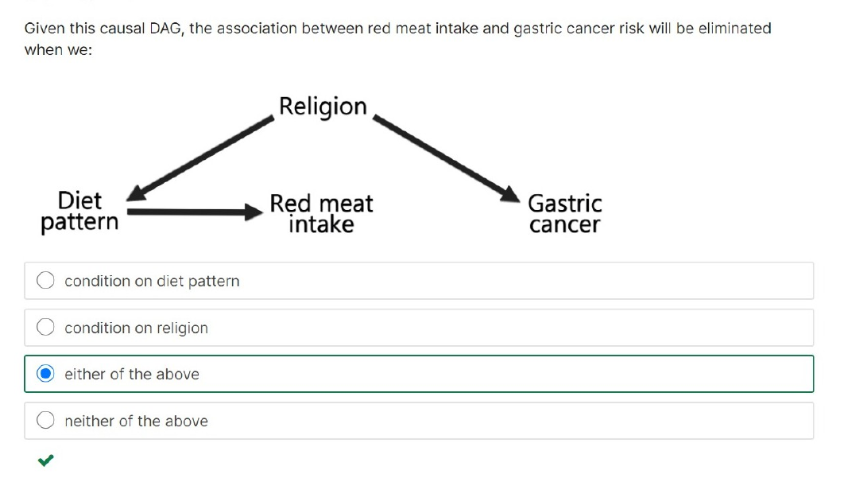844x482 pixels.
Task: Click the selected "either of the above" radio
Action: [x=45, y=373]
